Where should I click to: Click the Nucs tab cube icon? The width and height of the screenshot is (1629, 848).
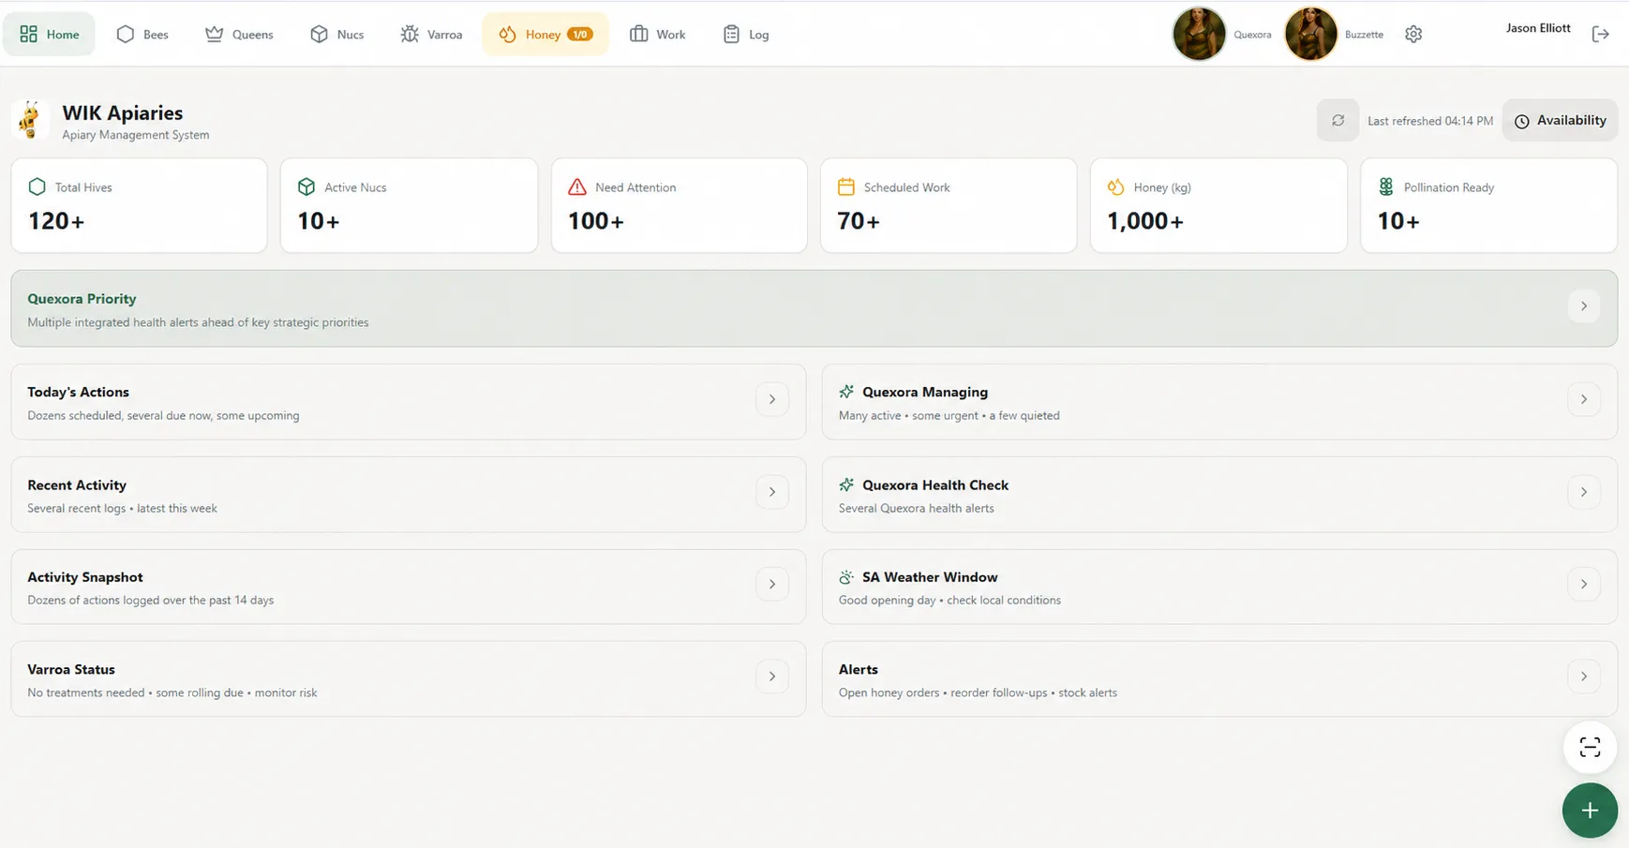click(320, 35)
